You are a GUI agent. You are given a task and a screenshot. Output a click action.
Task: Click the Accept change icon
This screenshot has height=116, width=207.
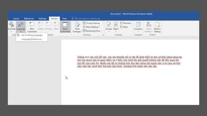tap(109, 24)
